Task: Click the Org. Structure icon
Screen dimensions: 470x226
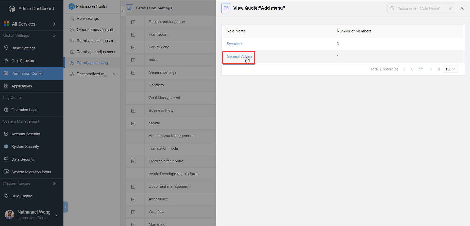Action: (x=6, y=61)
